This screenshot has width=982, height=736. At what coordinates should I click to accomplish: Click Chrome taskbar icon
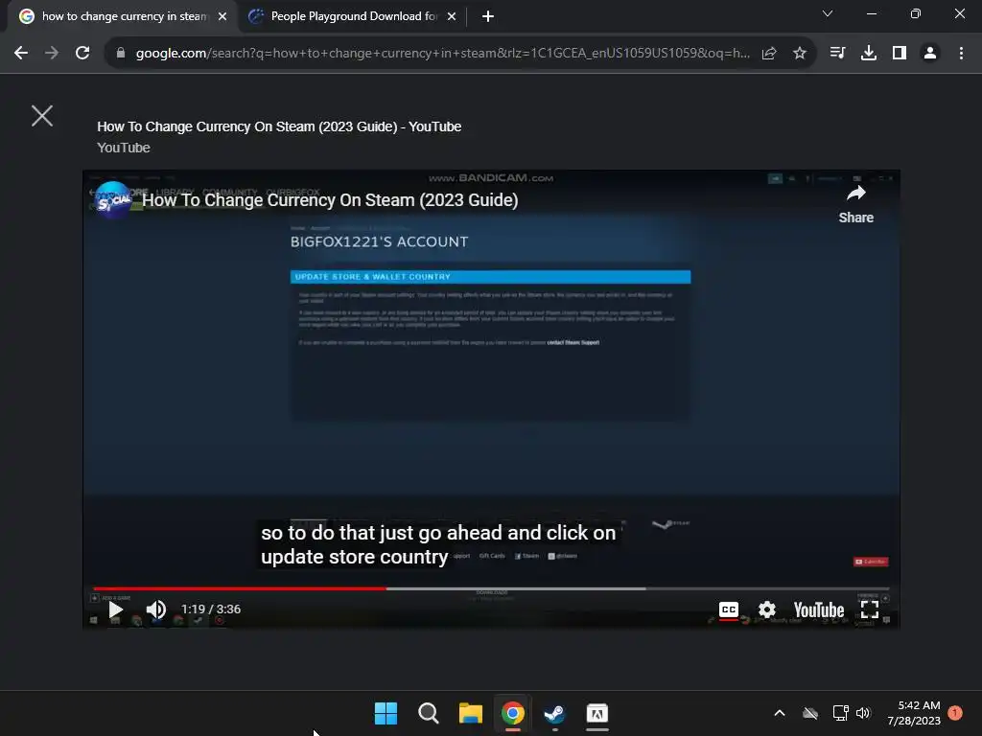513,713
